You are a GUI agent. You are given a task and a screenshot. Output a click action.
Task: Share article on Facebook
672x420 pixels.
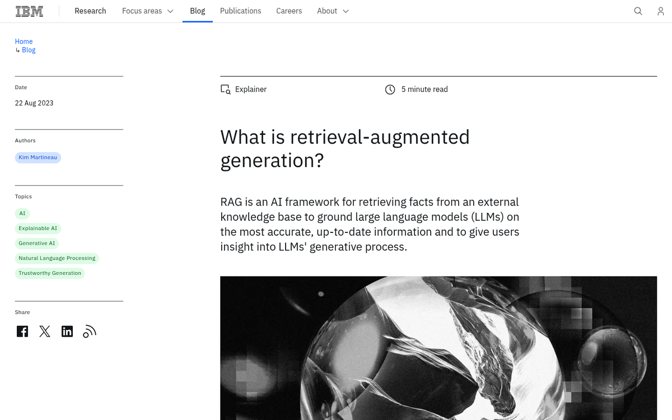pos(22,332)
